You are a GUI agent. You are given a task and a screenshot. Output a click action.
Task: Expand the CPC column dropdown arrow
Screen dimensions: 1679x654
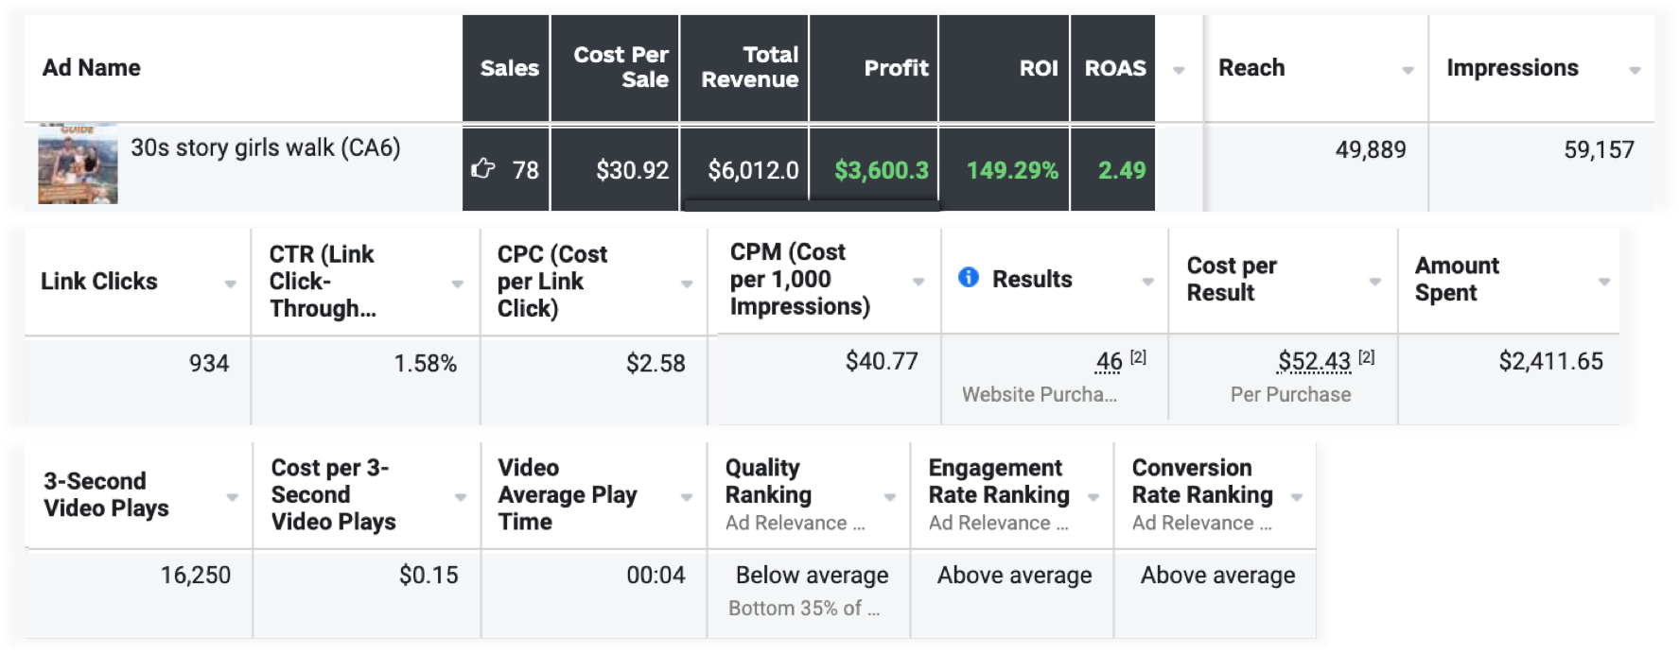687,284
